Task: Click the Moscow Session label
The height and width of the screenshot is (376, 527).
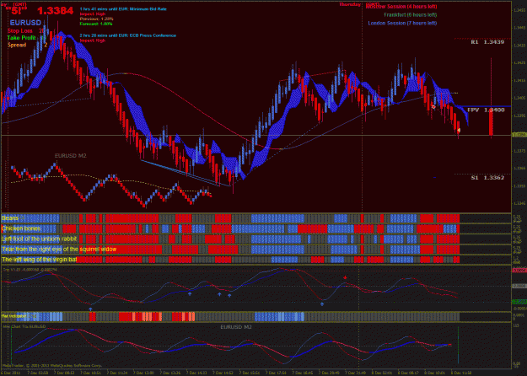Action: click(x=401, y=7)
